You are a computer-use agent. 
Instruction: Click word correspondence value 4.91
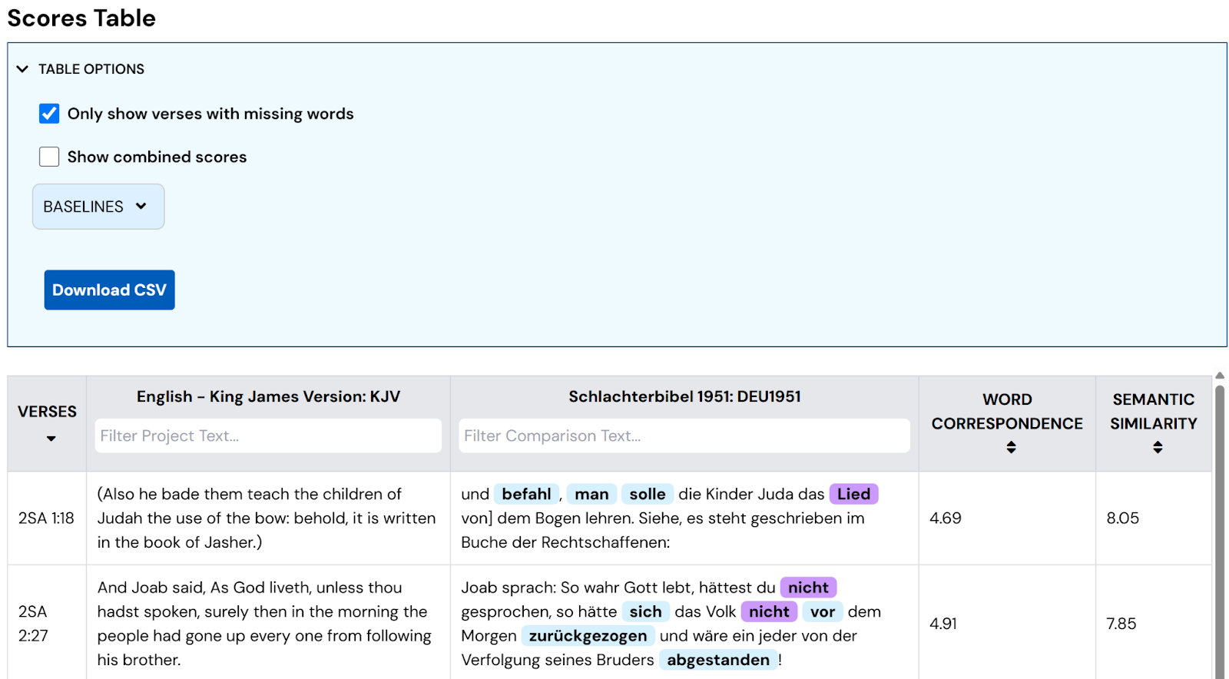coord(943,624)
